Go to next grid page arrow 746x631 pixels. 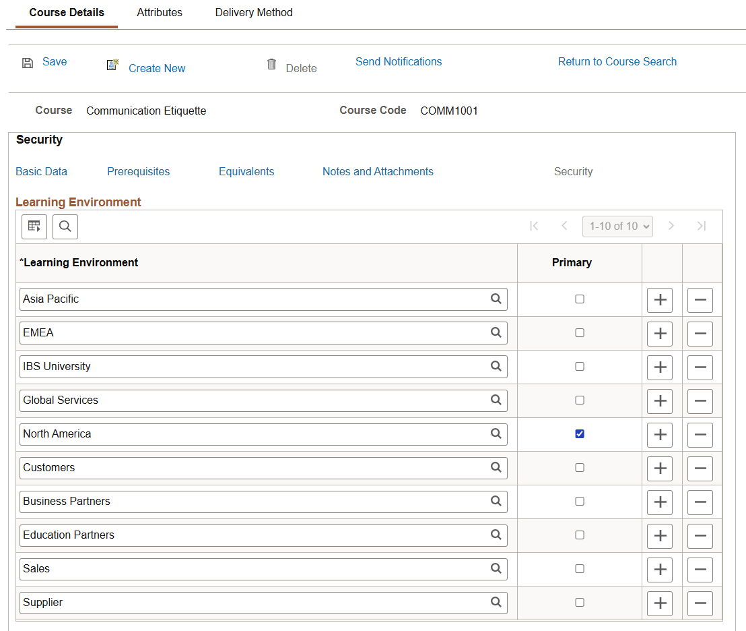[x=671, y=226]
